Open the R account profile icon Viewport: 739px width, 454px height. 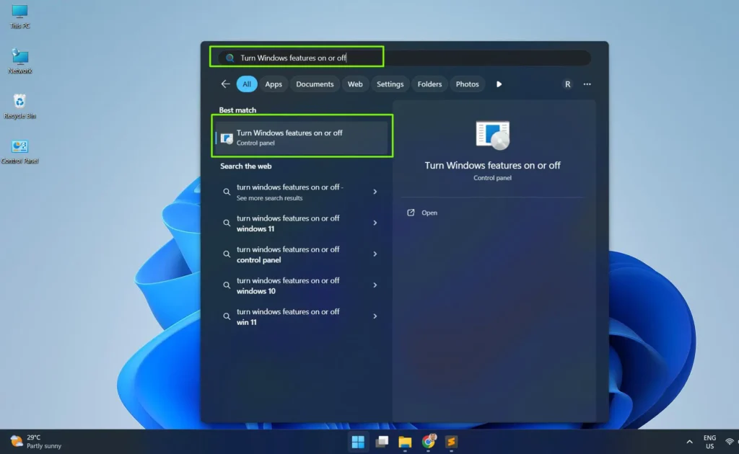(x=568, y=84)
